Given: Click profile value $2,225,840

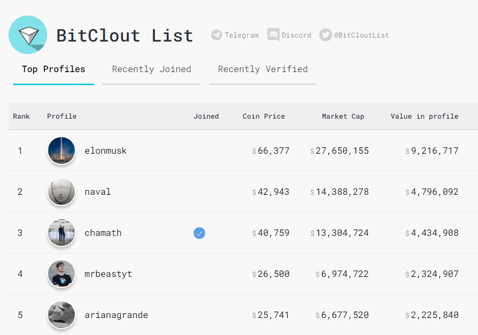Looking at the screenshot, I should coord(432,315).
